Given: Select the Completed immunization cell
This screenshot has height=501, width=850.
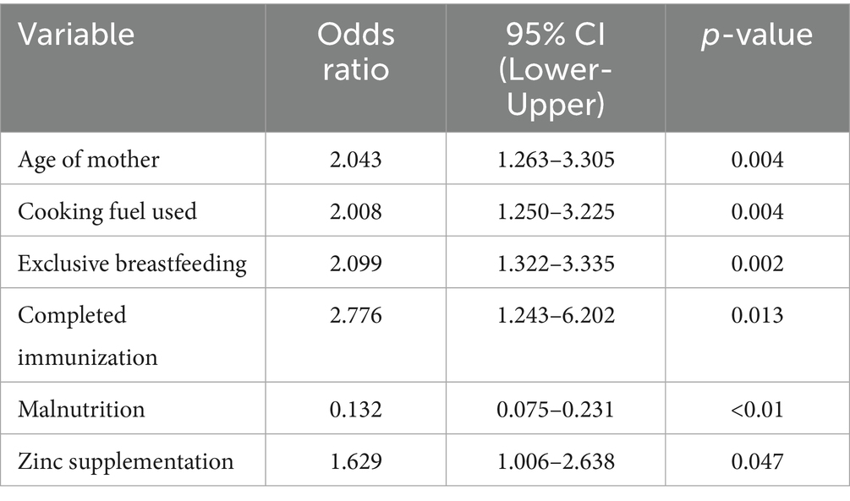Looking at the screenshot, I should pyautogui.click(x=88, y=335).
